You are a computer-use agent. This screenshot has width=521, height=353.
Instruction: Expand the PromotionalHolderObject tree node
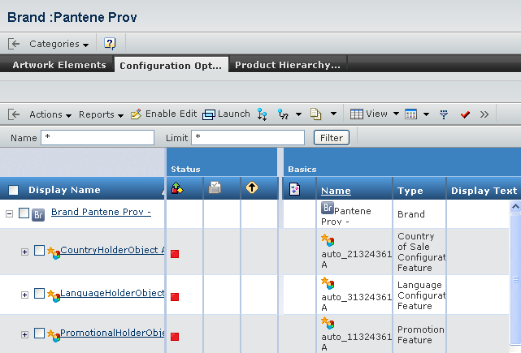click(24, 334)
